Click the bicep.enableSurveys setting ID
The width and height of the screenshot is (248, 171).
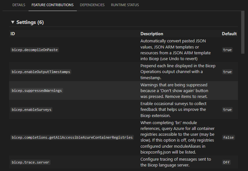pyautogui.click(x=31, y=110)
